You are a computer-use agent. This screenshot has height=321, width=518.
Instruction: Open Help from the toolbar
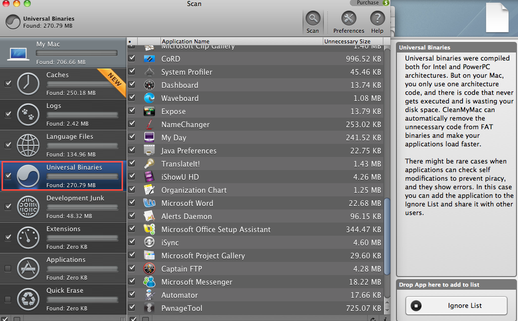point(377,22)
